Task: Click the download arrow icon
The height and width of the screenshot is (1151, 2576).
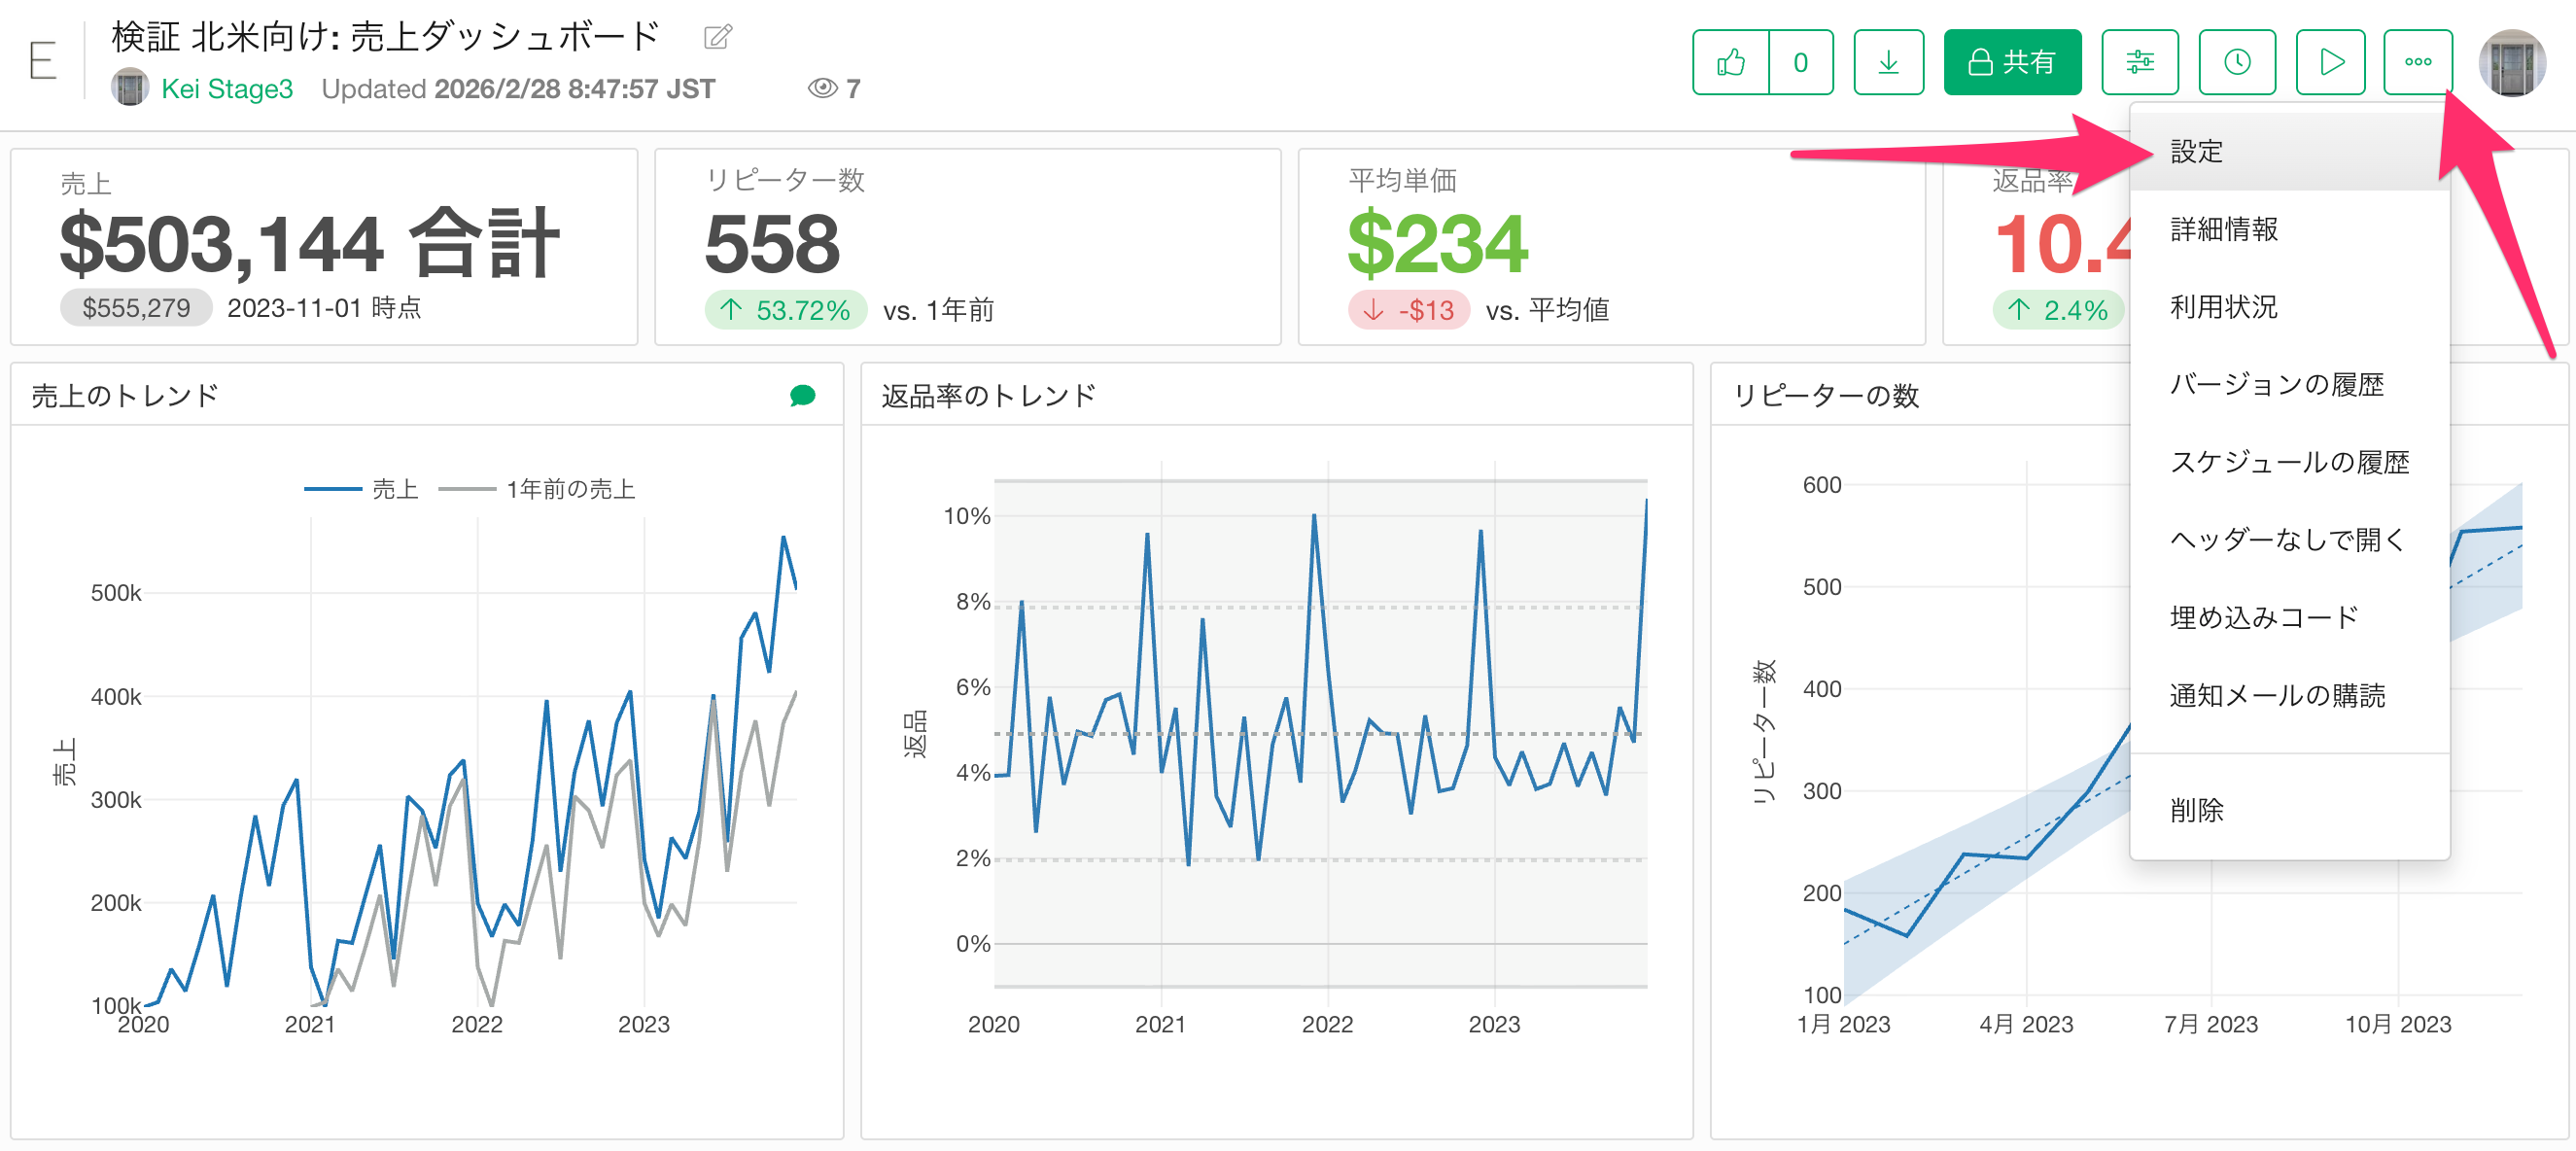Action: (x=1888, y=62)
